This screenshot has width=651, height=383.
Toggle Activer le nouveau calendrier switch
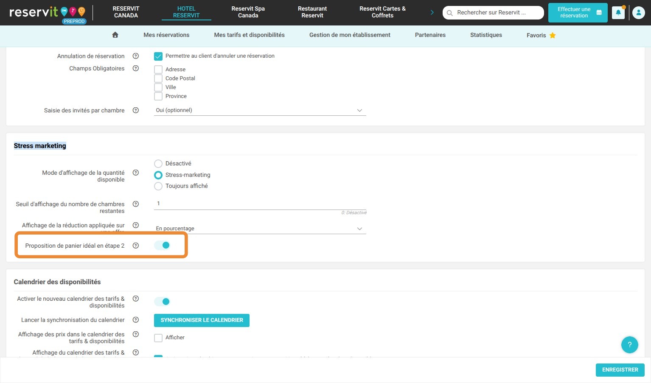click(x=162, y=302)
